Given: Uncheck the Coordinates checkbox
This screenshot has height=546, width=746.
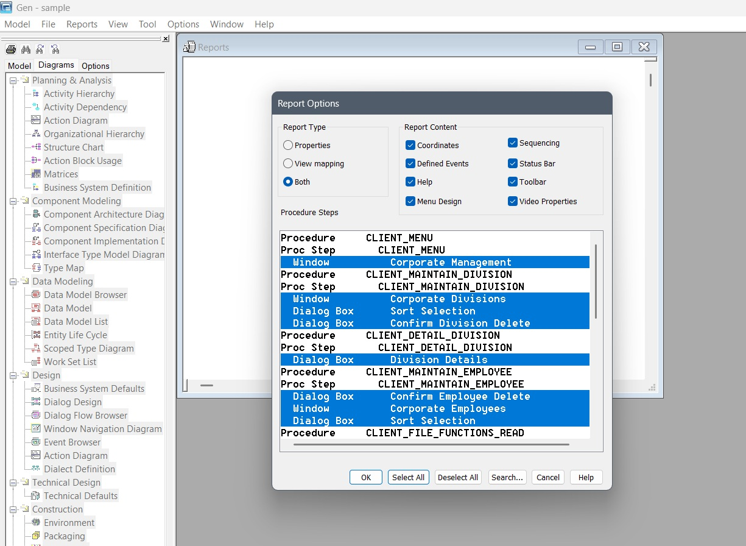Looking at the screenshot, I should coord(410,146).
